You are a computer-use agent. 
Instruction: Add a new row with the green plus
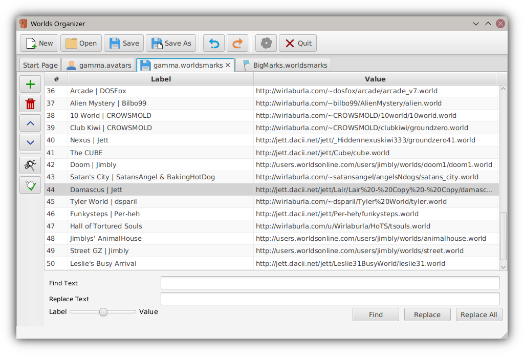coord(30,84)
